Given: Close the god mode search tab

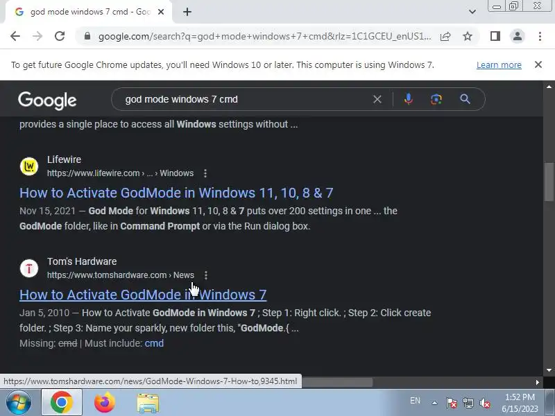Looking at the screenshot, I should click(x=161, y=12).
